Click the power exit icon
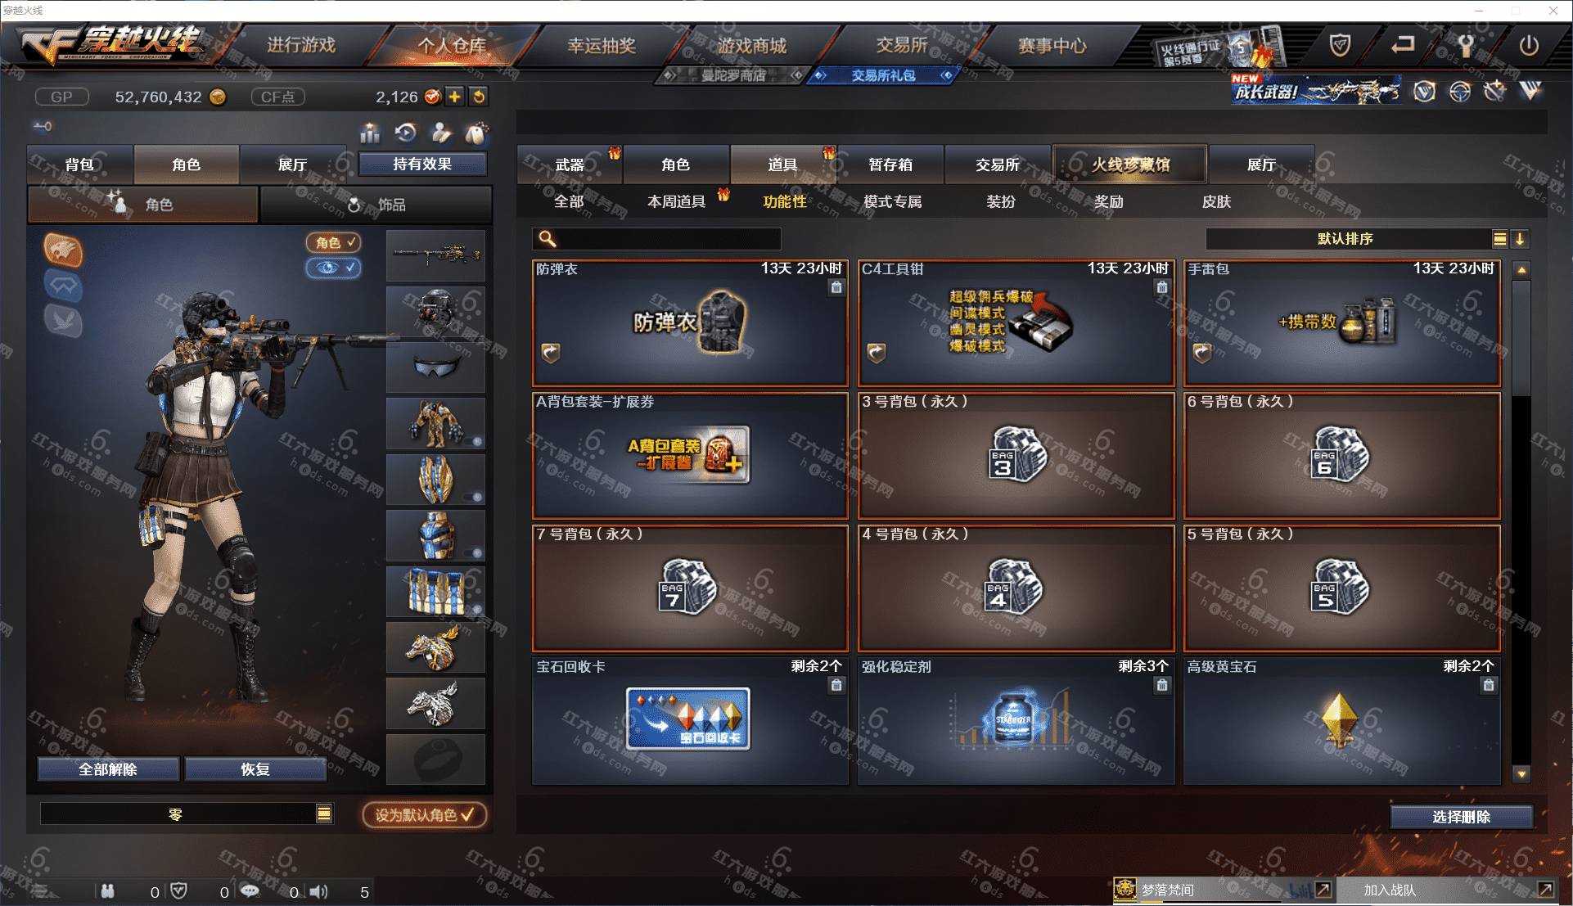The image size is (1573, 906). [1528, 45]
